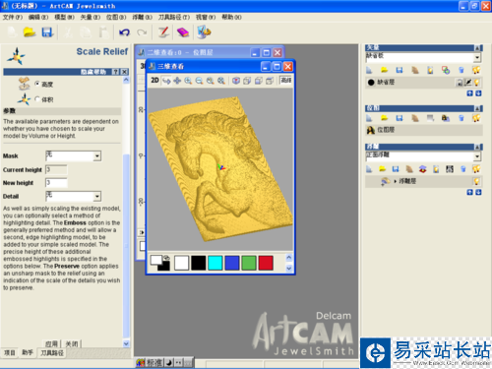This screenshot has height=369, width=492.
Task: Open the options monitor icon in the main toolbar
Action: [204, 32]
